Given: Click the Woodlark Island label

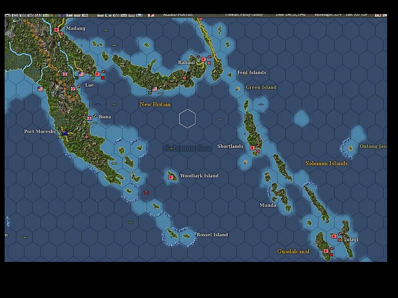Looking at the screenshot, I should [199, 176].
